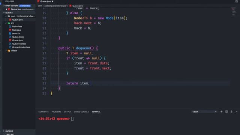Open Queue$1.class file
This screenshot has width=240, height=135.
(19, 44)
